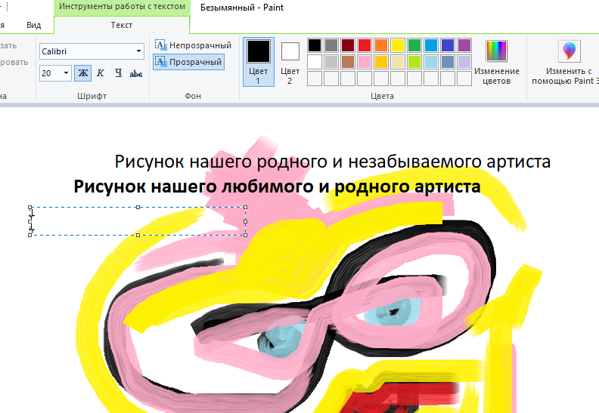Pick the purple color swatch
The image size is (599, 413).
point(464,45)
